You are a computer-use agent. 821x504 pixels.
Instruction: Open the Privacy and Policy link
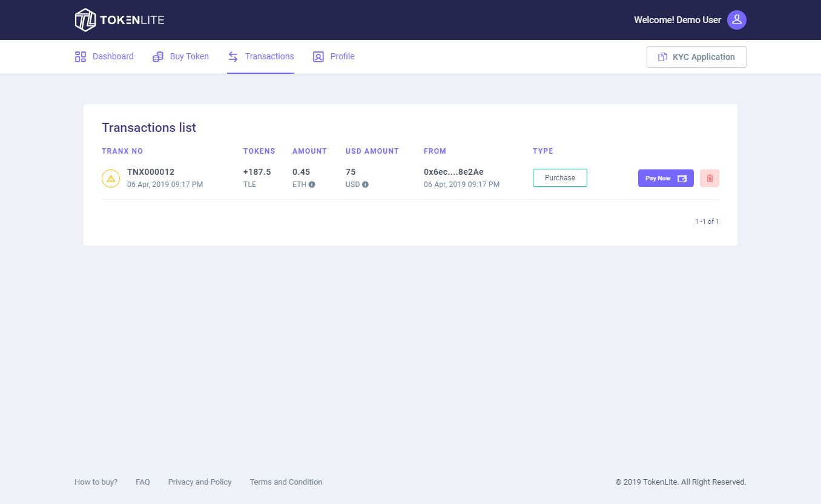[200, 482]
